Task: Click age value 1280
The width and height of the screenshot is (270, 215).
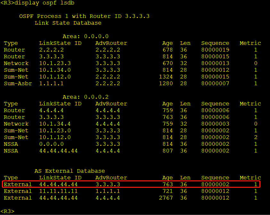Action: click(x=166, y=83)
